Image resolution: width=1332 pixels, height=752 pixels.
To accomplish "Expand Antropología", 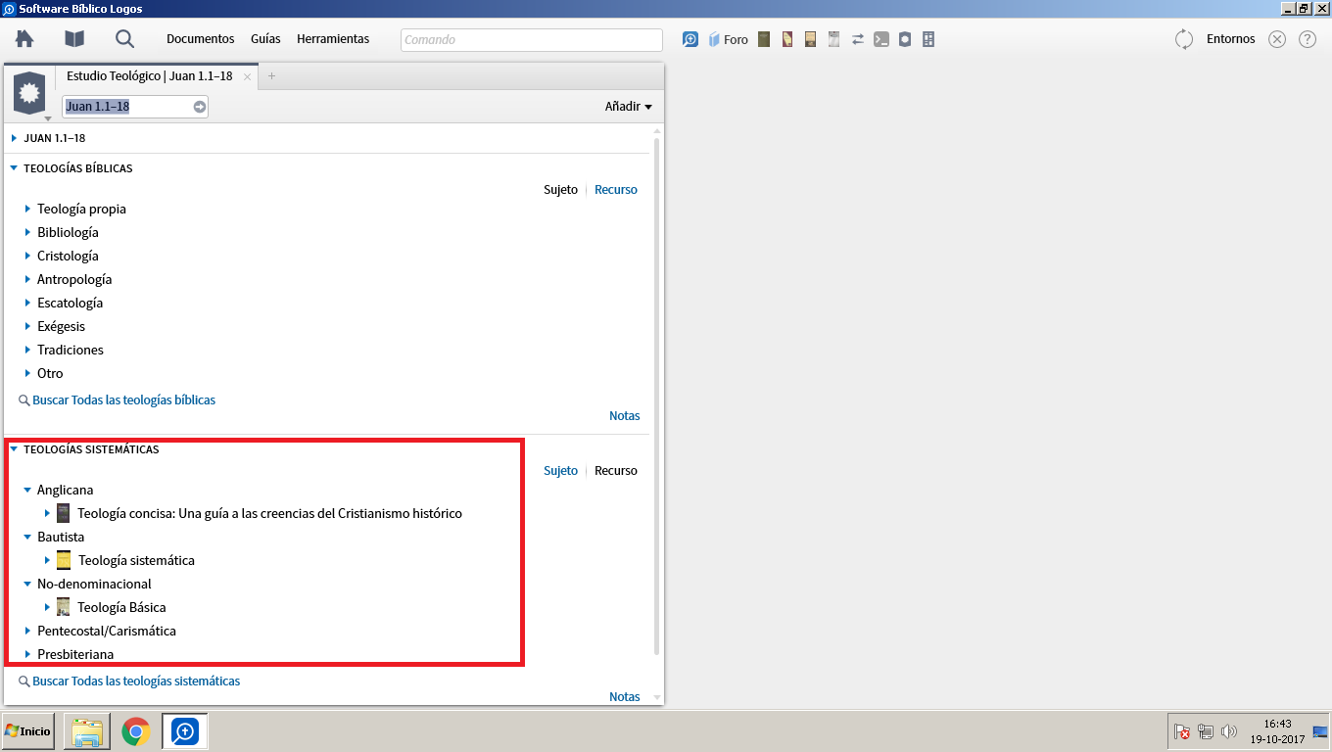I will coord(28,279).
